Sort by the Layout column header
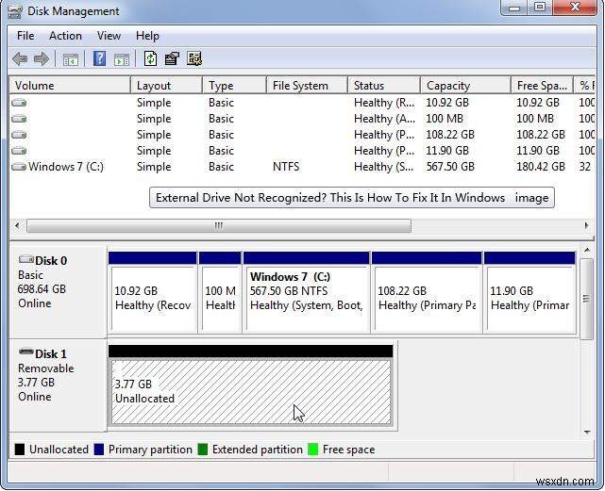 coord(167,86)
